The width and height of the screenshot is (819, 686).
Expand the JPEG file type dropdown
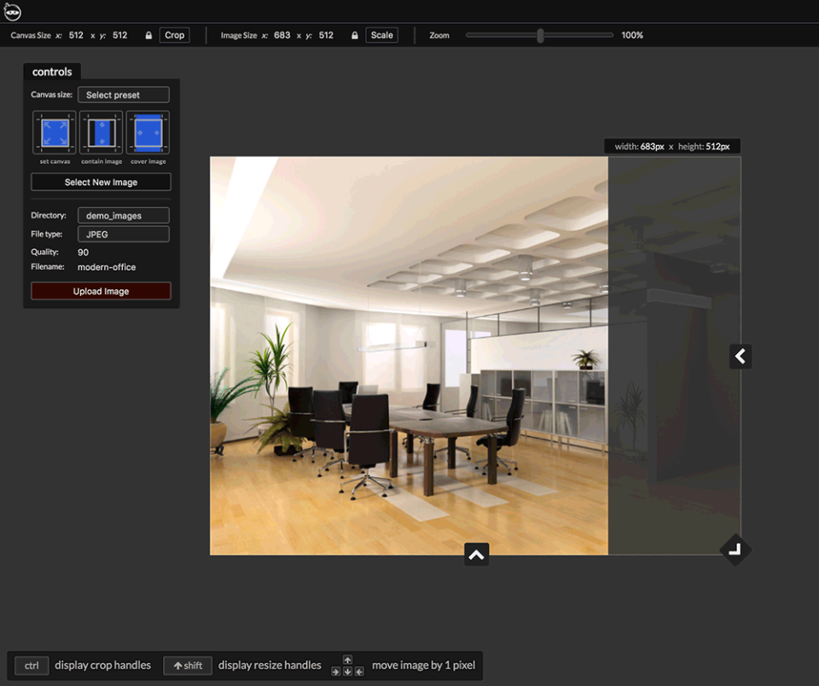123,234
